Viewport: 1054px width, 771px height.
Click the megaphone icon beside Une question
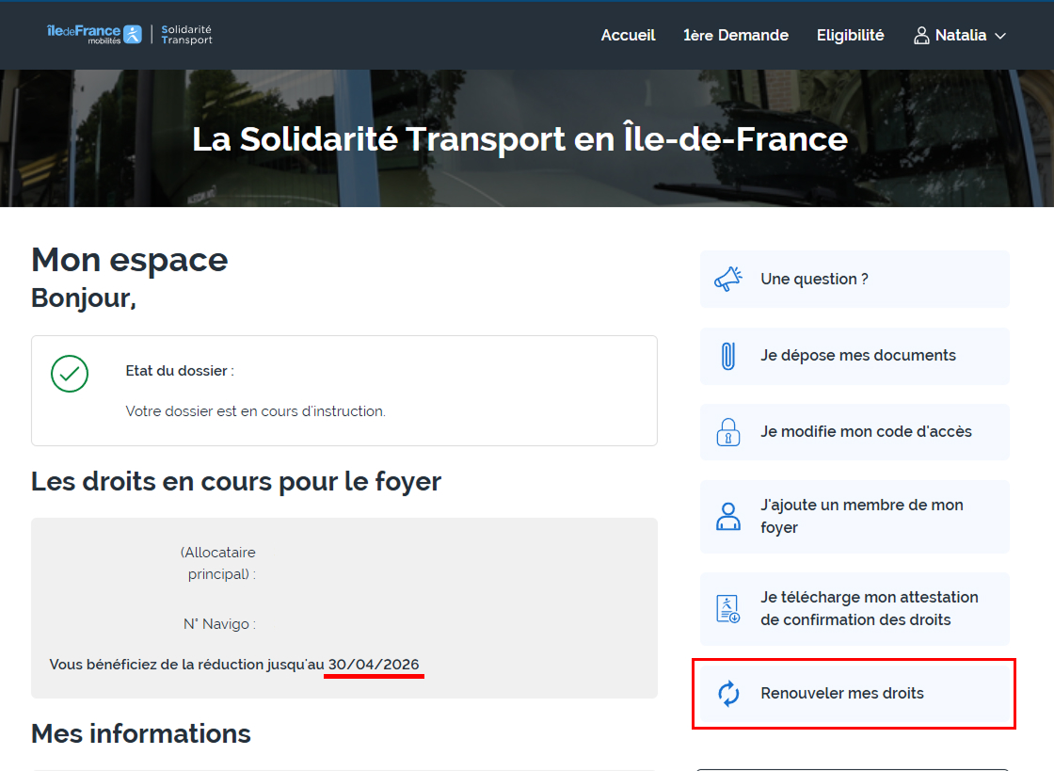pyautogui.click(x=727, y=279)
